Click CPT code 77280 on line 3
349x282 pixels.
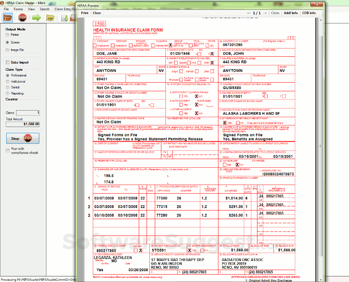[x=162, y=215]
